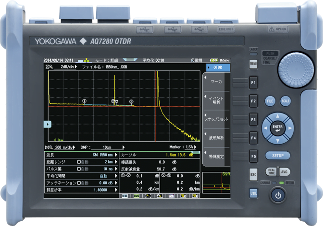Click the カーソル 1.4km 19.6 dB readout

point(160,155)
